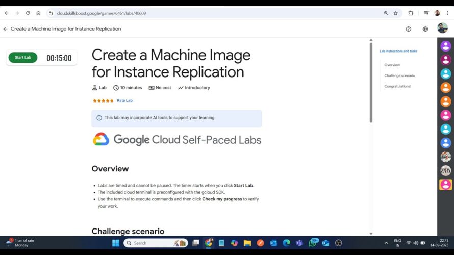
Task: Open the ENG IN language switcher
Action: click(397, 243)
